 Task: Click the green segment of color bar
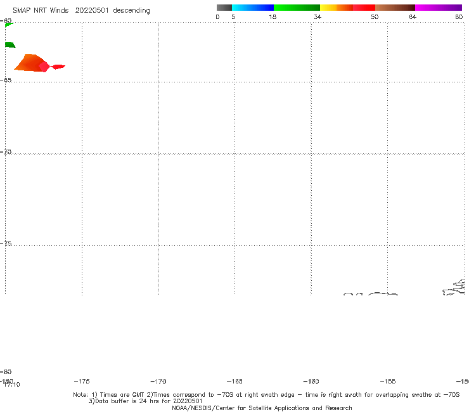297,8
